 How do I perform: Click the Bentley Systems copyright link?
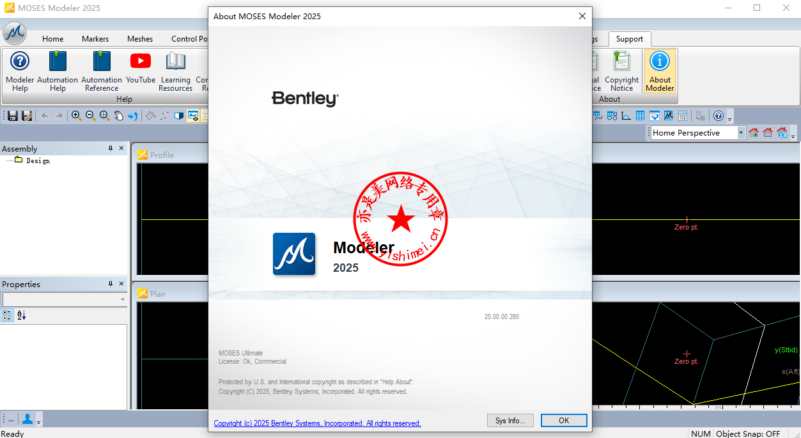[317, 423]
